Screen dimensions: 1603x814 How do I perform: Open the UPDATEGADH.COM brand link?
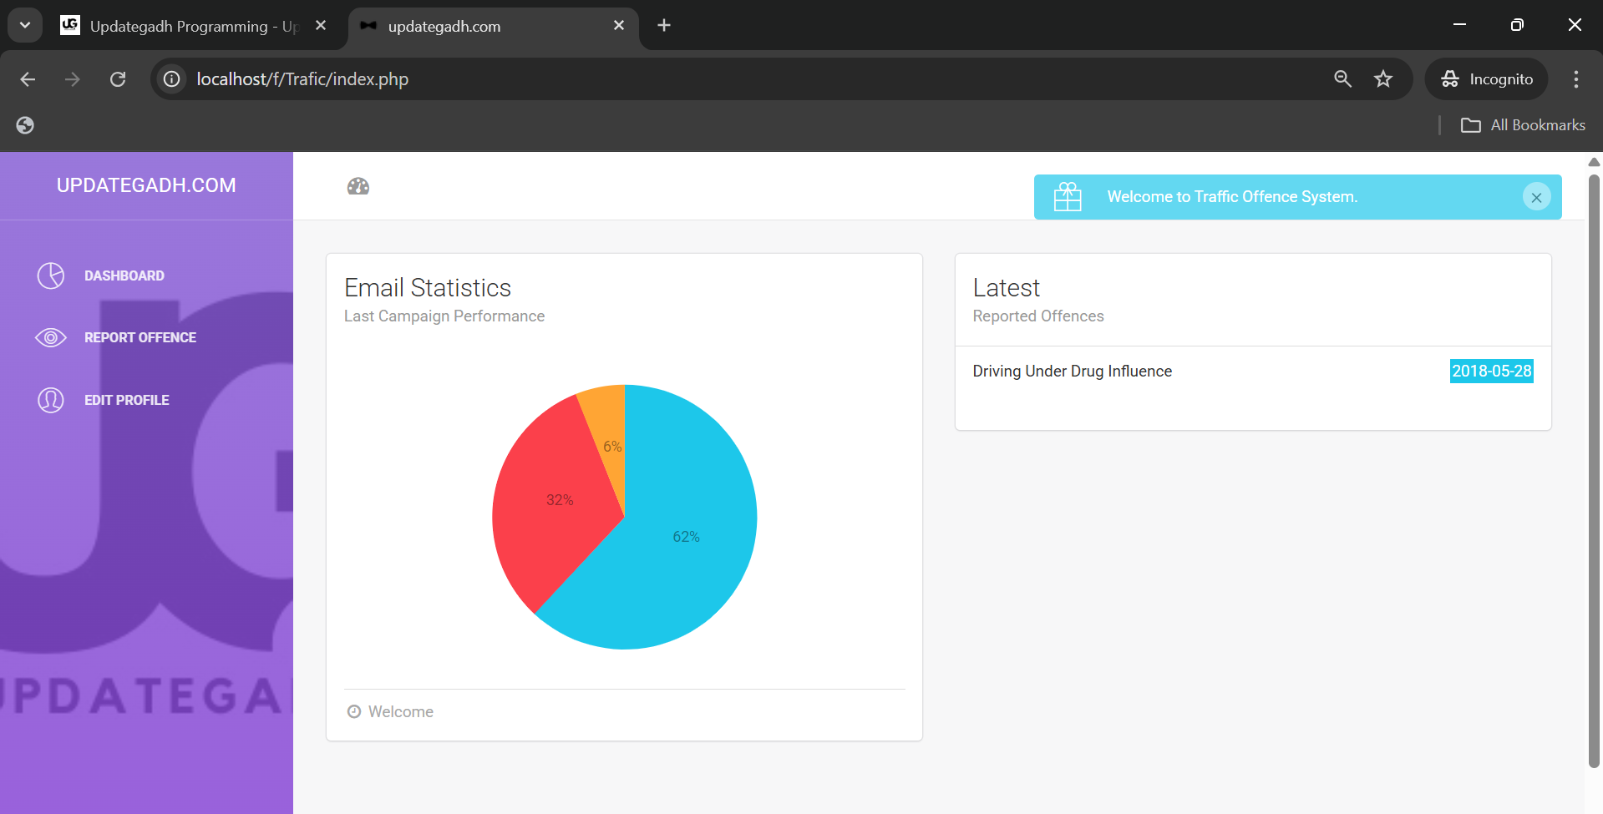click(x=146, y=185)
